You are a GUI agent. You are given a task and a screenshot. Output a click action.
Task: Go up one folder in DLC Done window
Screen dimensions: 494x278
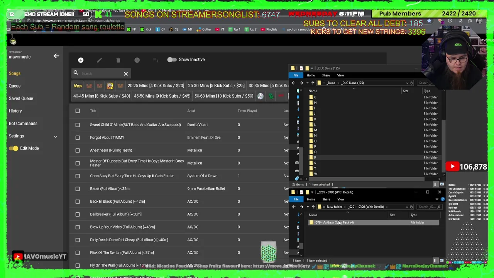tap(313, 83)
